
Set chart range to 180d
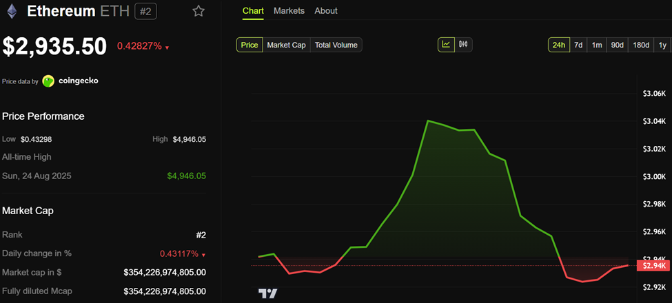[641, 45]
